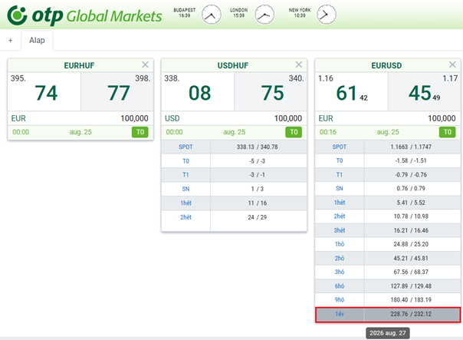Toggle the T0 tenor button on EURHUF
Viewport: 463px width, 340px height.
pyautogui.click(x=140, y=132)
